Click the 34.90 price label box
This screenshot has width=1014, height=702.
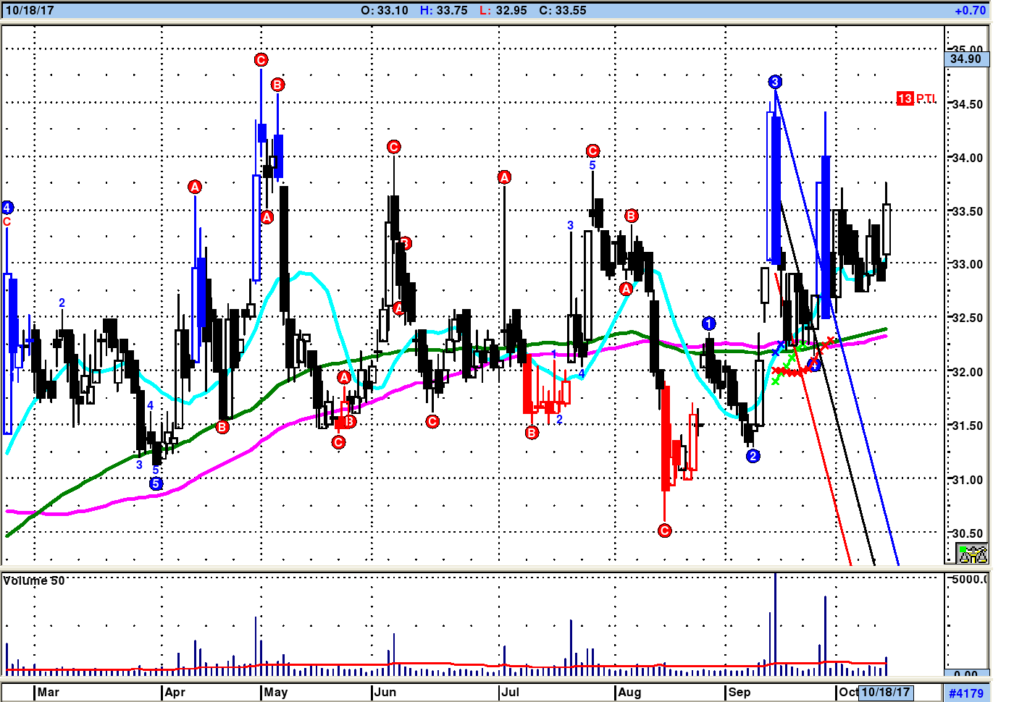click(966, 59)
